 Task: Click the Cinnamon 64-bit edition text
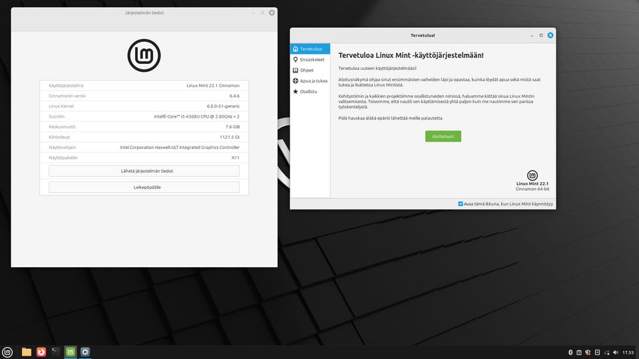(532, 189)
